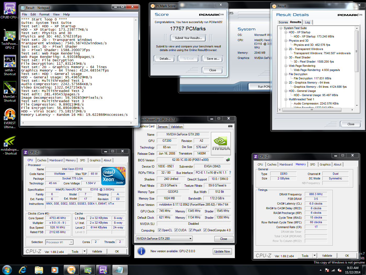Open the Tools dropdown arrow in right CPU-Z
Image resolution: width=366 pixels, height=275 pixels.
point(314,256)
